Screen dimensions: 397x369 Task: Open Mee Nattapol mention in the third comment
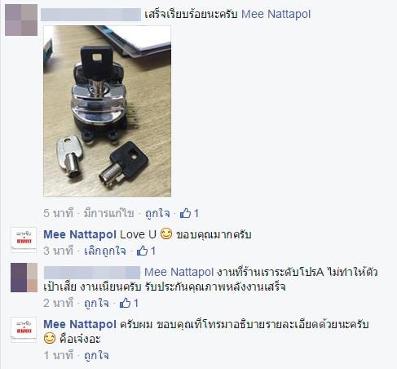pyautogui.click(x=179, y=272)
